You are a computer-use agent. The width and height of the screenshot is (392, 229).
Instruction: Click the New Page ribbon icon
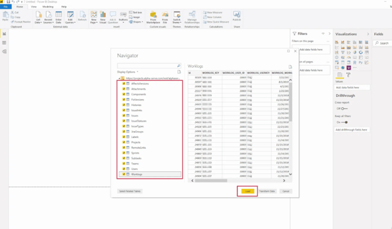point(94,17)
